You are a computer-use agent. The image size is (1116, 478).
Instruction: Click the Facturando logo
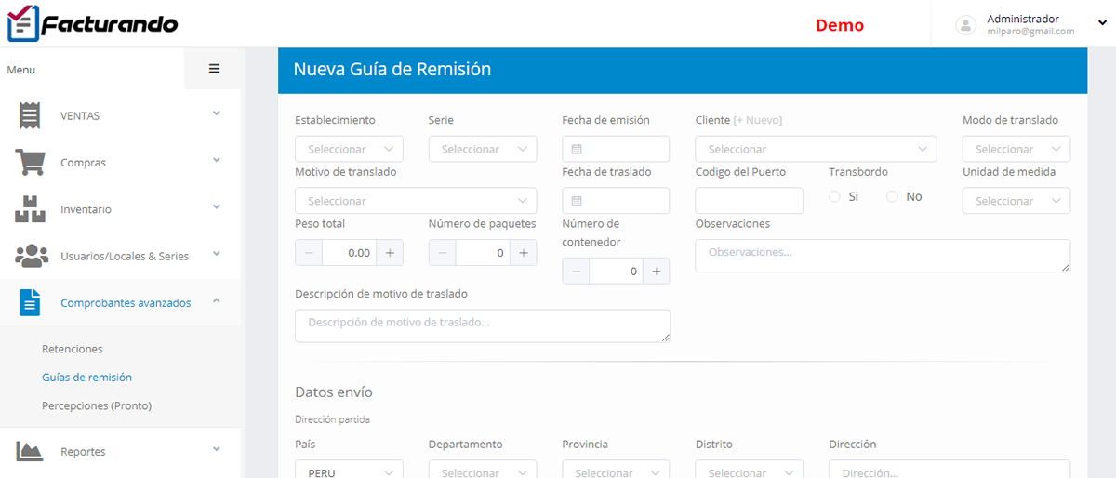tap(91, 24)
